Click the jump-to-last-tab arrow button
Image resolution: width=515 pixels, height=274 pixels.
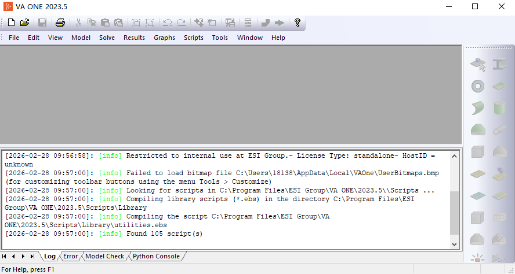coord(32,256)
